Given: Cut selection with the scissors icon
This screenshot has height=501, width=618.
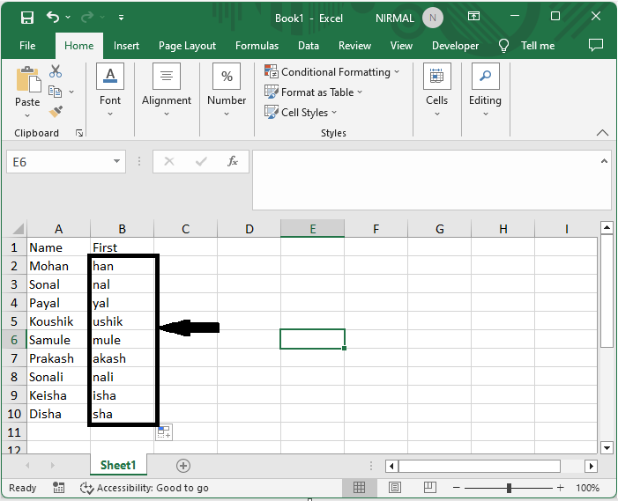Looking at the screenshot, I should [56, 71].
